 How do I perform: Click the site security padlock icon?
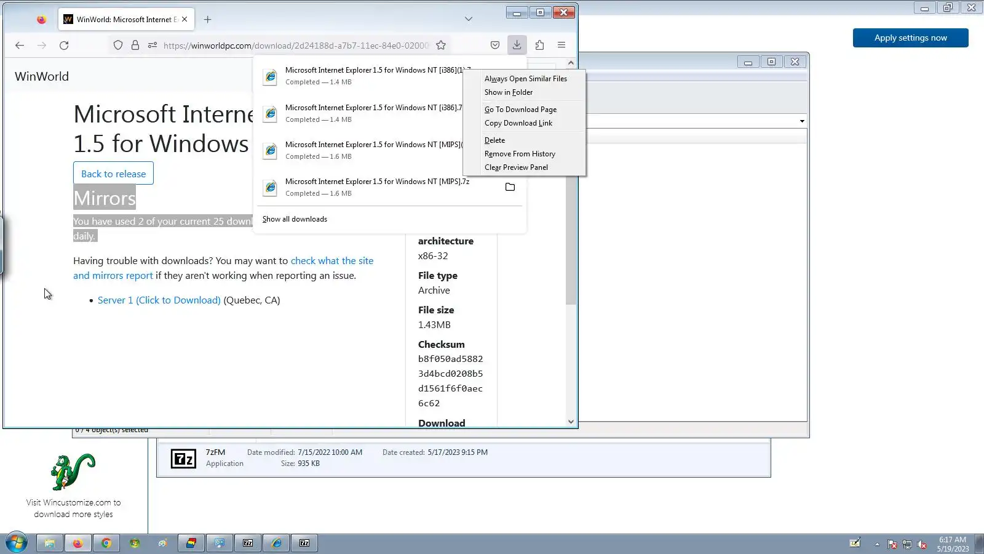point(135,45)
